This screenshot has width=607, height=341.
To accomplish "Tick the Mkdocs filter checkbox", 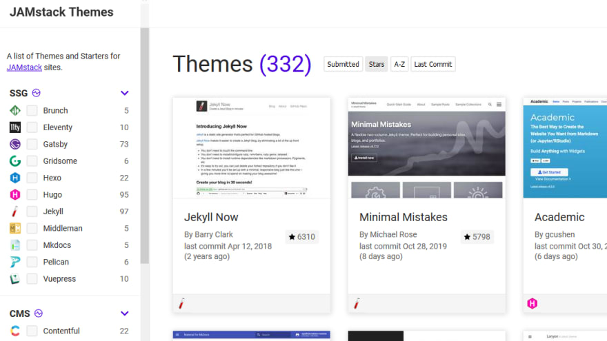I will point(32,245).
